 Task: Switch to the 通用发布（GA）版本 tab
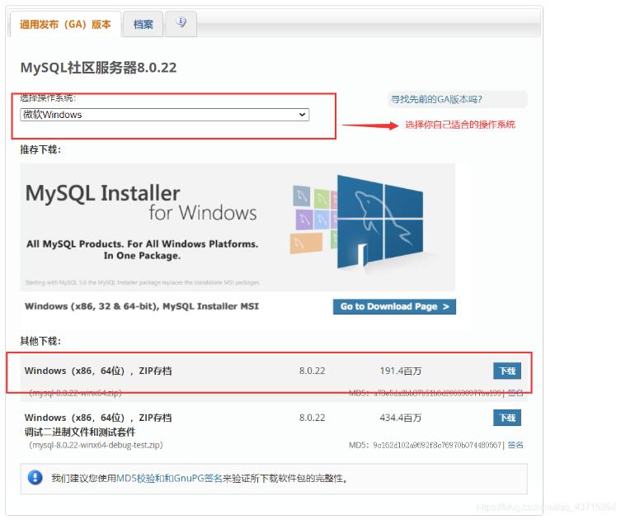point(65,25)
